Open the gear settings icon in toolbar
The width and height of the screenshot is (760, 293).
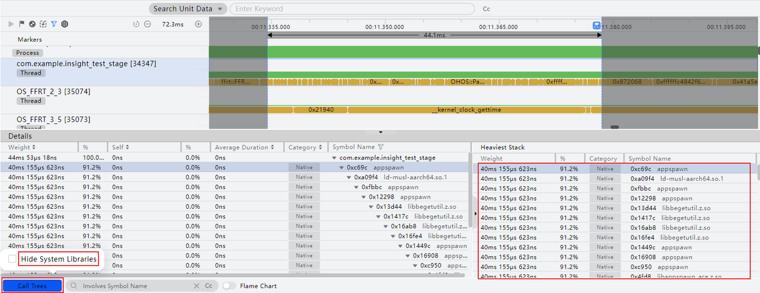[x=65, y=24]
